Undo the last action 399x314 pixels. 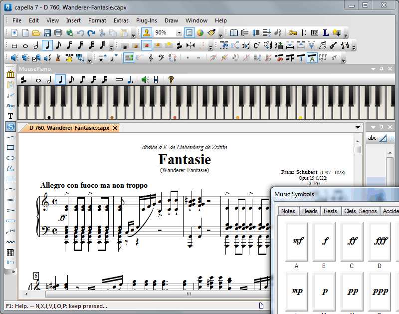click(x=80, y=33)
